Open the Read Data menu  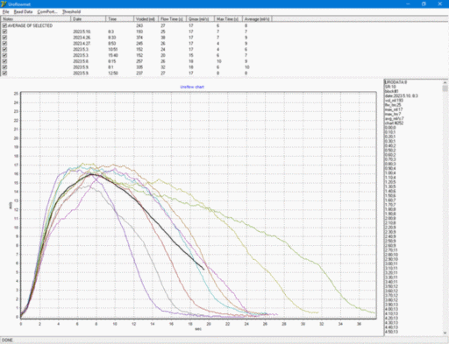23,11
